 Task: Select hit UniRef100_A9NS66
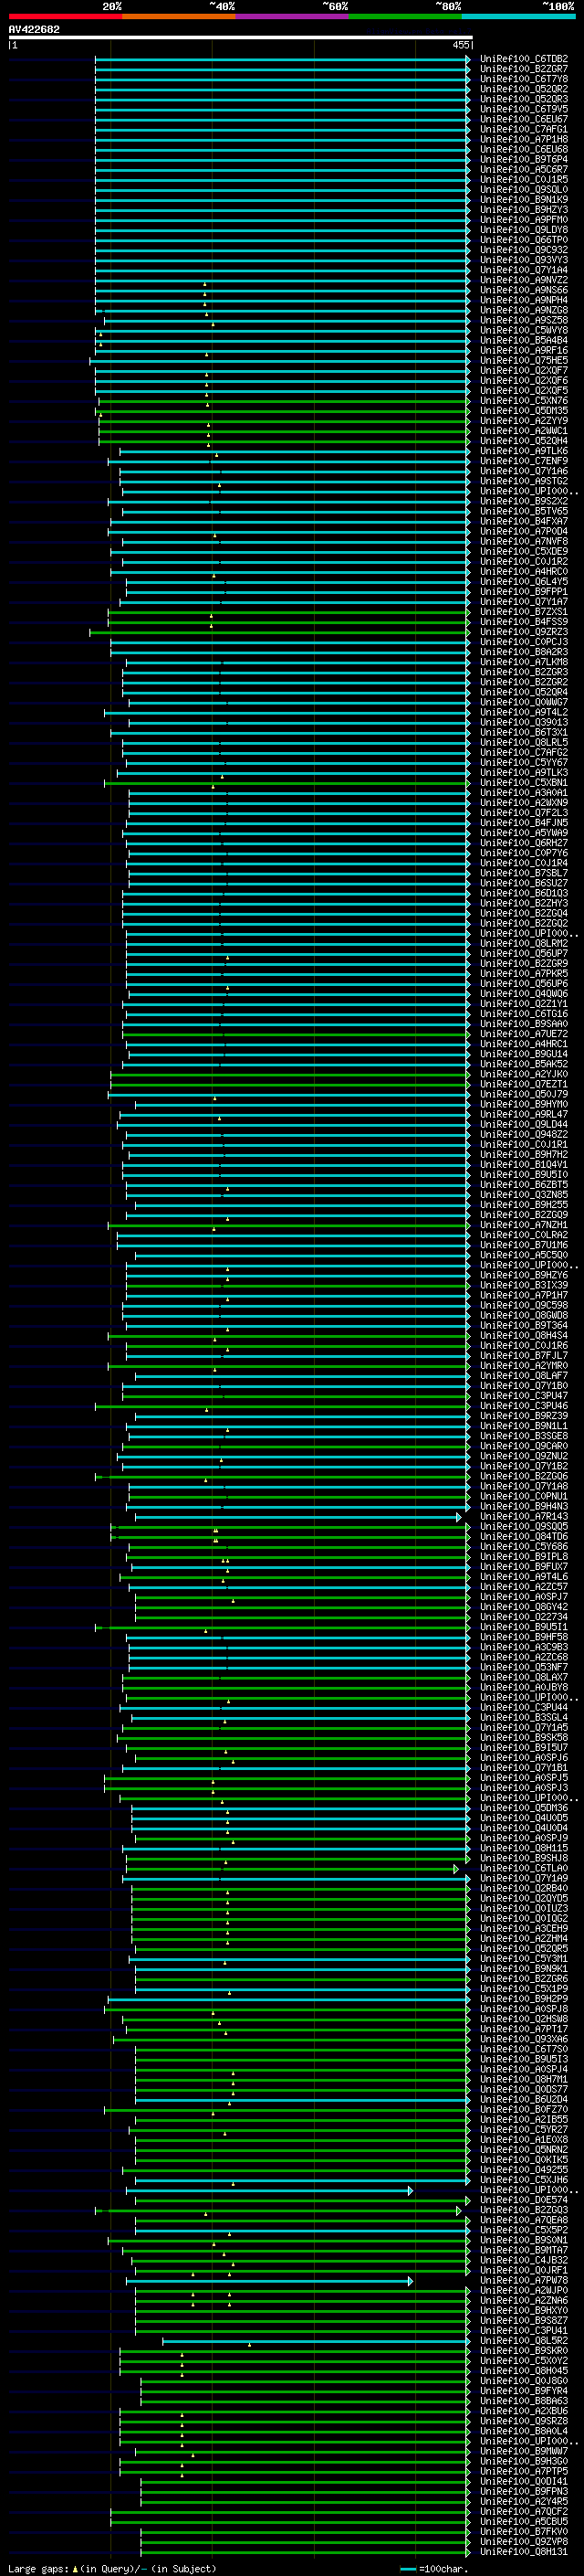[524, 290]
